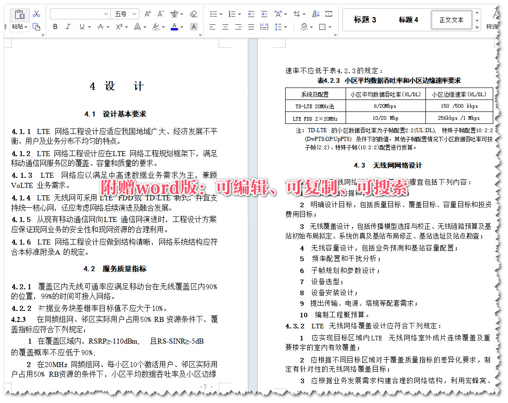The height and width of the screenshot is (403, 508).
Task: Open the sort (A↓) tool
Action: [316, 14]
